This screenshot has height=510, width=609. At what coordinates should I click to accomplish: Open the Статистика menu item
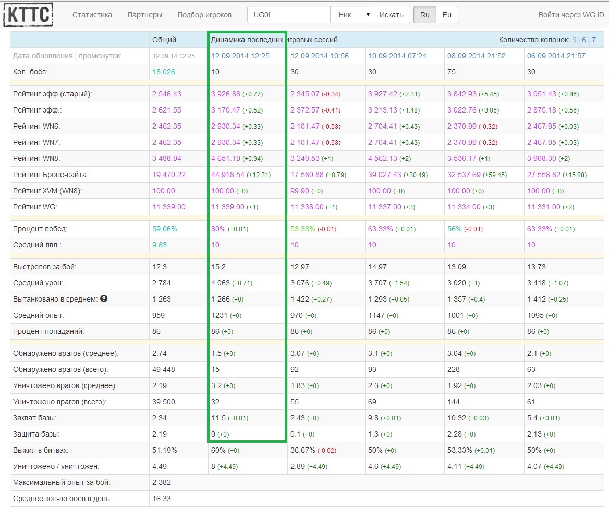92,15
